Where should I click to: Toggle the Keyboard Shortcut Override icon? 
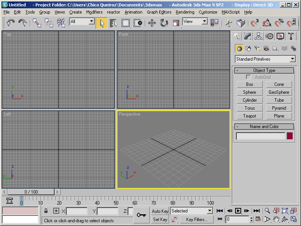[241, 23]
